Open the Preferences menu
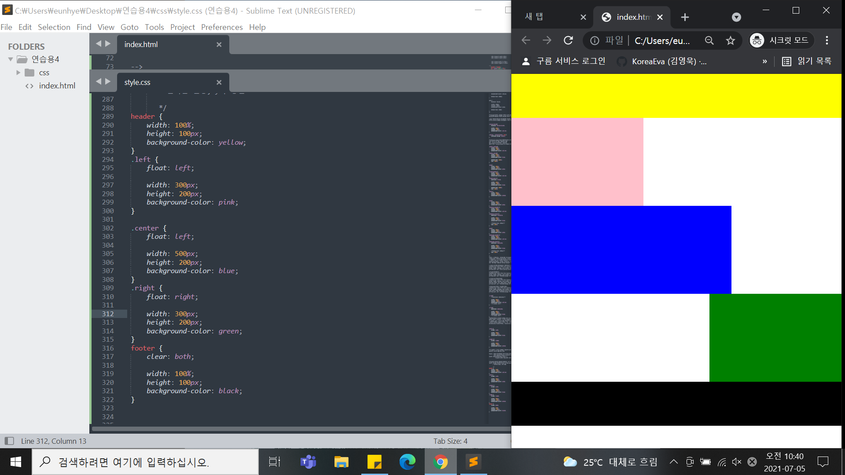This screenshot has height=475, width=845. (x=221, y=27)
